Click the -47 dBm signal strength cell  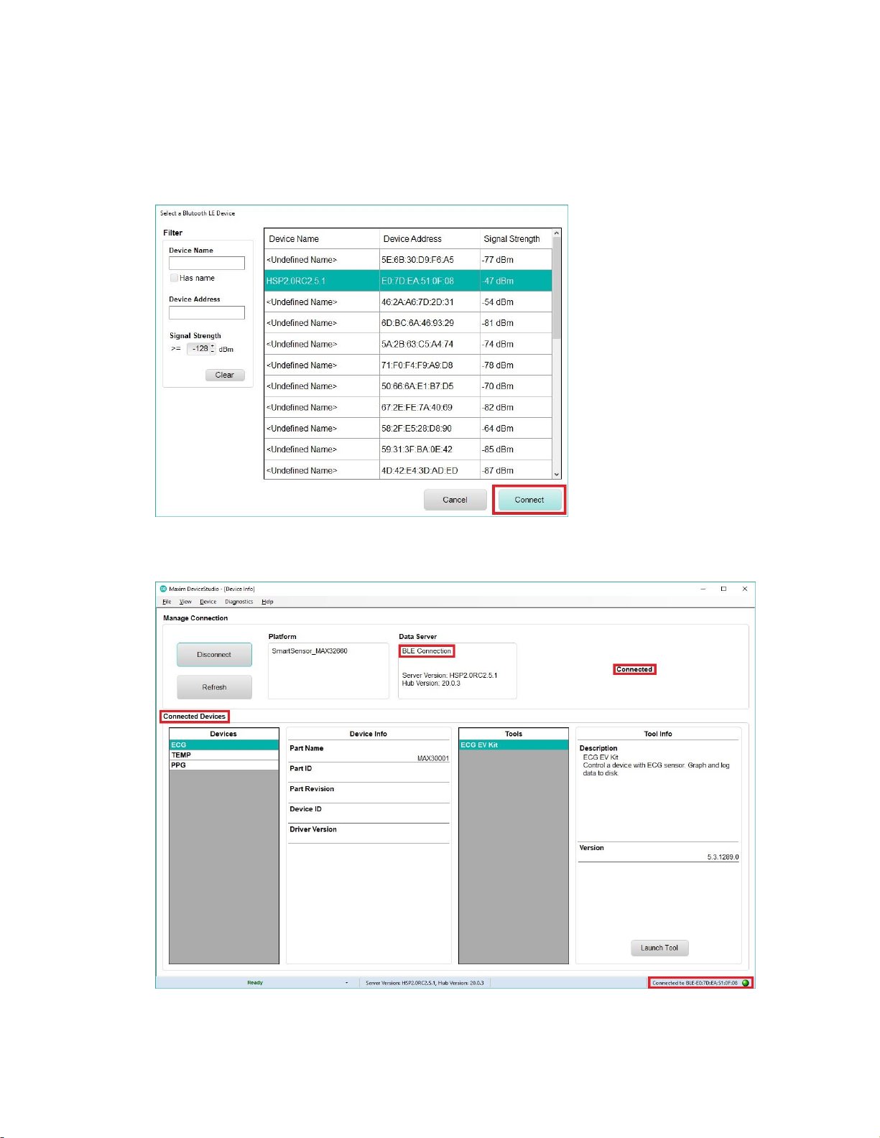[x=516, y=281]
